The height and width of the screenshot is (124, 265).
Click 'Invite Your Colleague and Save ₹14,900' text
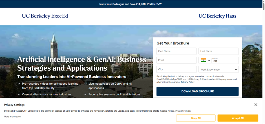[122, 4]
